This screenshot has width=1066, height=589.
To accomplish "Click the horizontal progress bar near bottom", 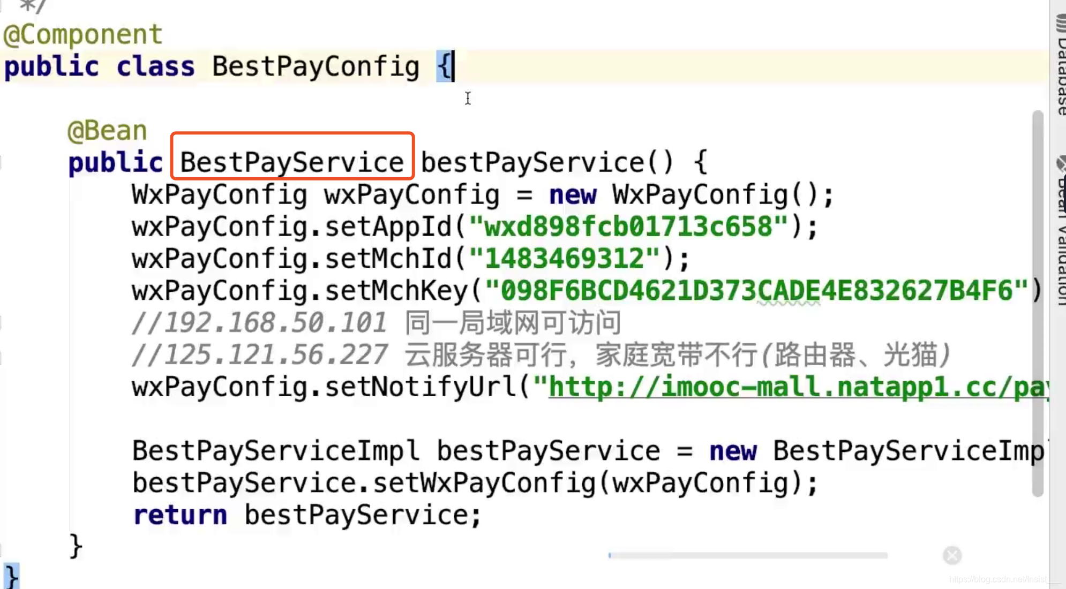I will click(x=748, y=555).
